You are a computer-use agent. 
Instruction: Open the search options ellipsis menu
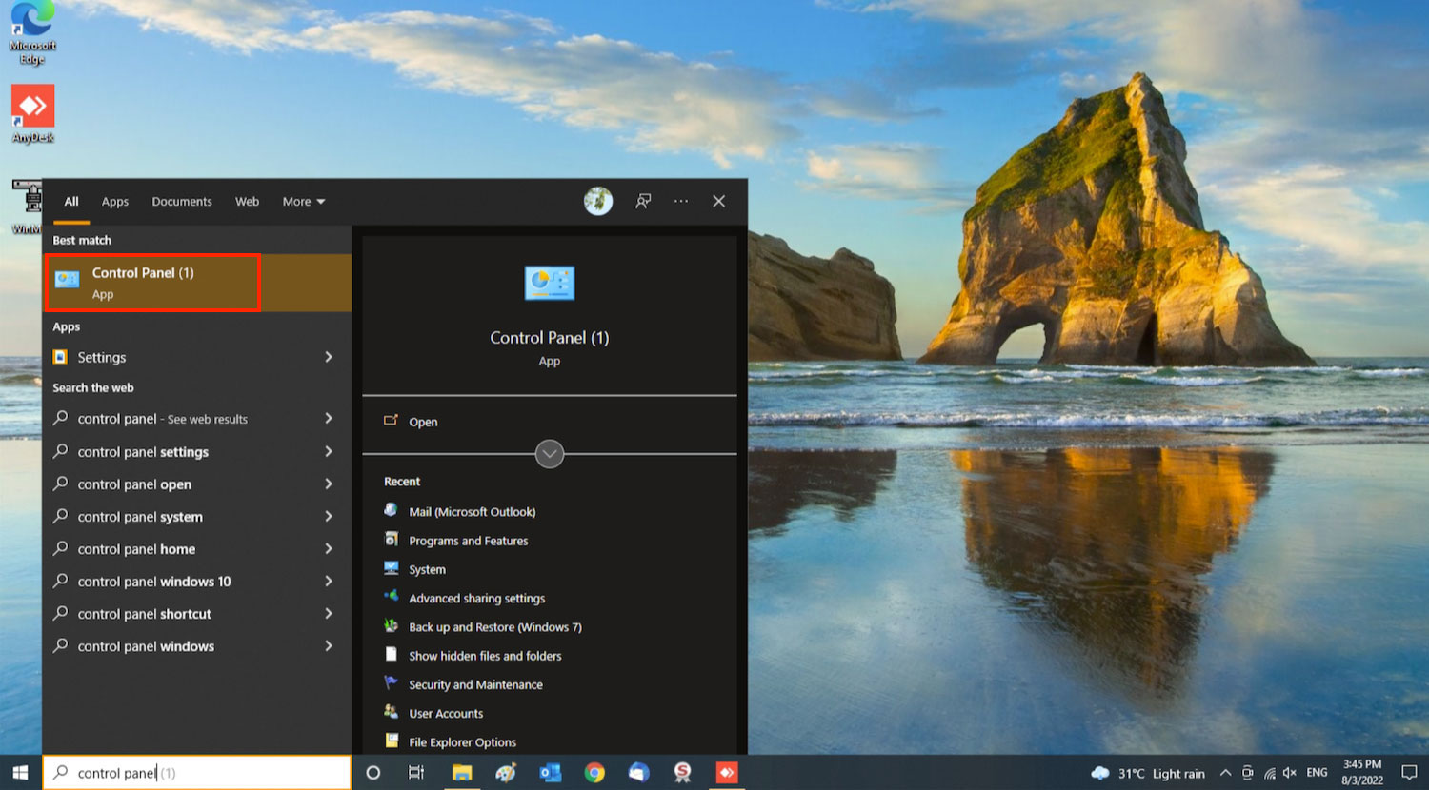[x=681, y=201]
